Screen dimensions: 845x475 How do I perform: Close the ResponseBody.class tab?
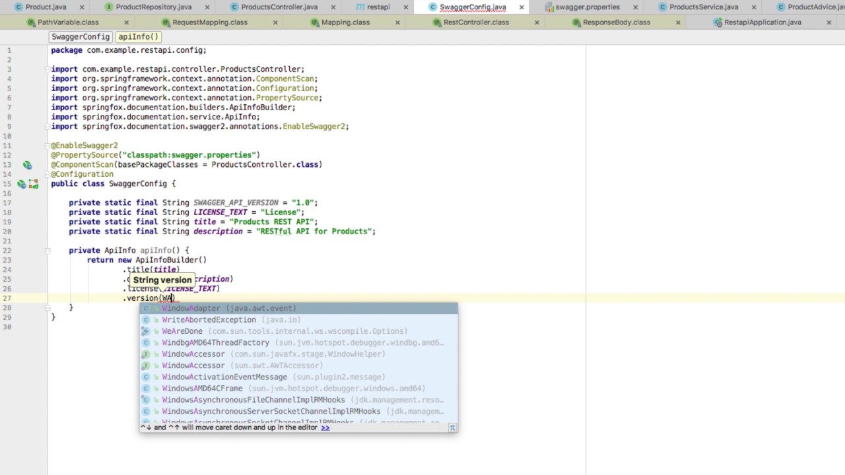(678, 22)
